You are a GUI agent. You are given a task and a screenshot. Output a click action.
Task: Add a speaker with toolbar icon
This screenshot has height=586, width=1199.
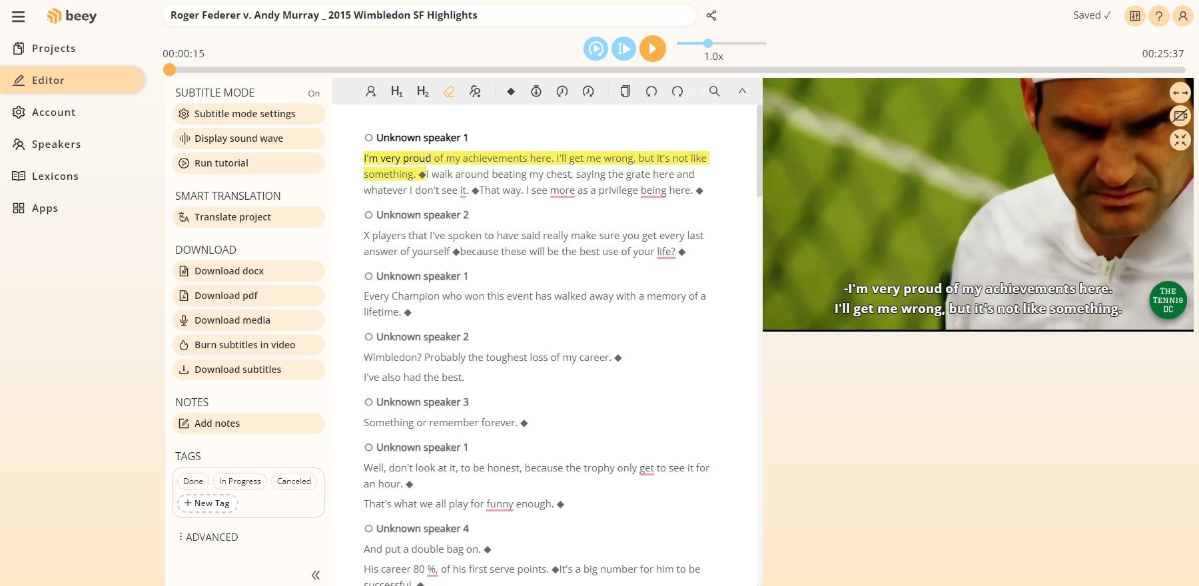point(371,91)
